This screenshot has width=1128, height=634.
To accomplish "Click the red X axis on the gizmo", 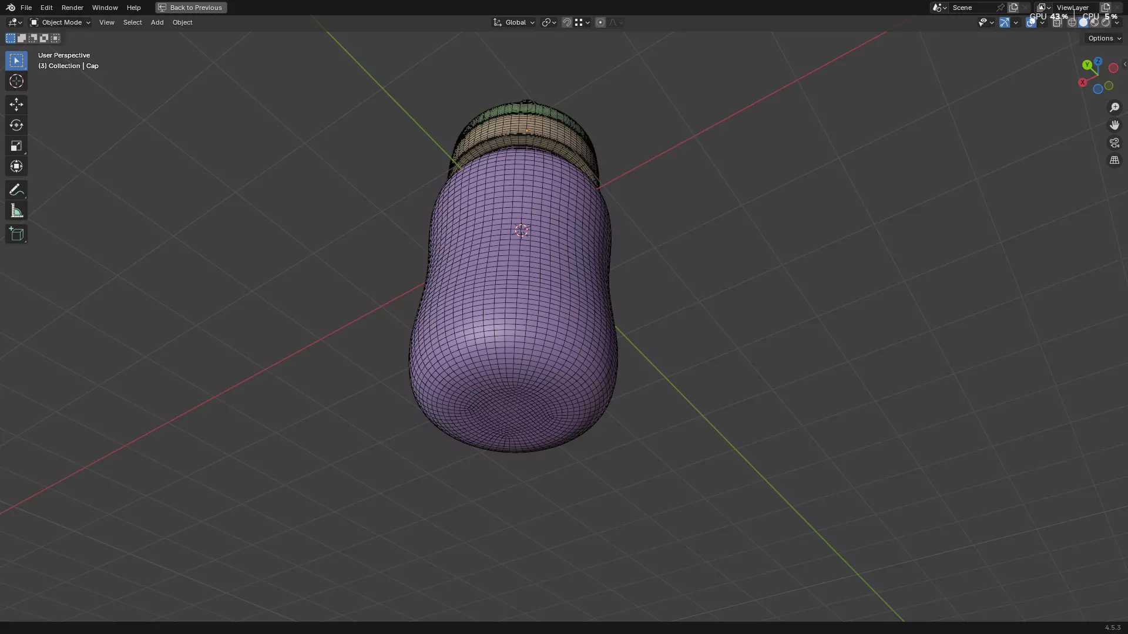I will pos(1082,83).
